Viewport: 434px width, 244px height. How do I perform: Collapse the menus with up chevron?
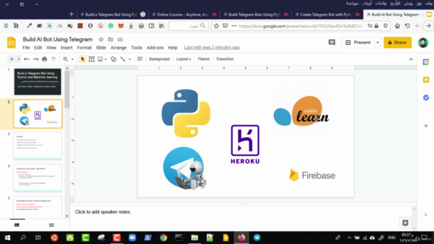tap(411, 59)
